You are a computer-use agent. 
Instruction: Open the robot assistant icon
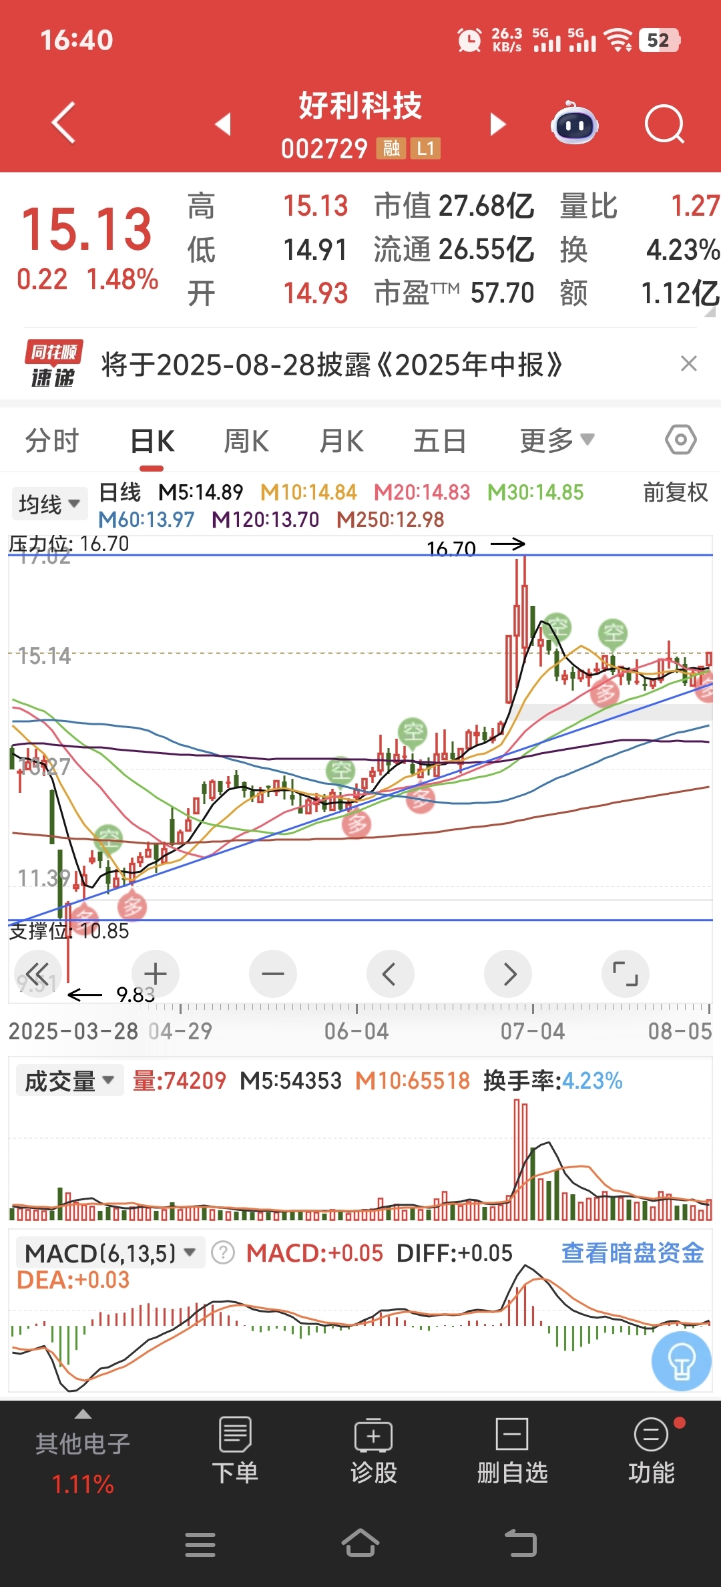[x=574, y=124]
